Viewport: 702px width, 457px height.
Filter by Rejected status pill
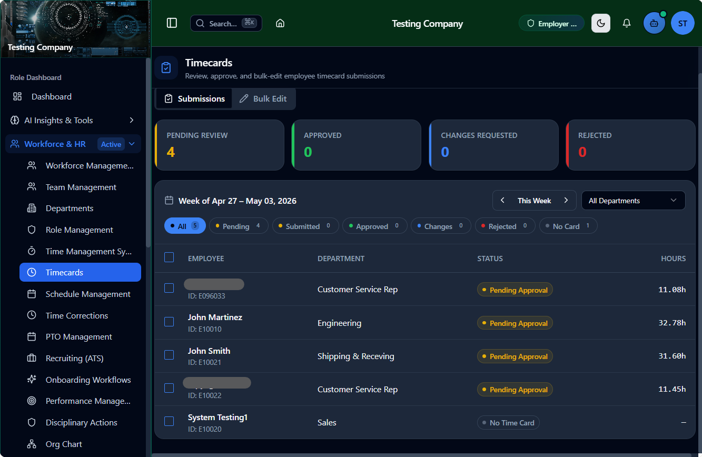click(x=505, y=226)
